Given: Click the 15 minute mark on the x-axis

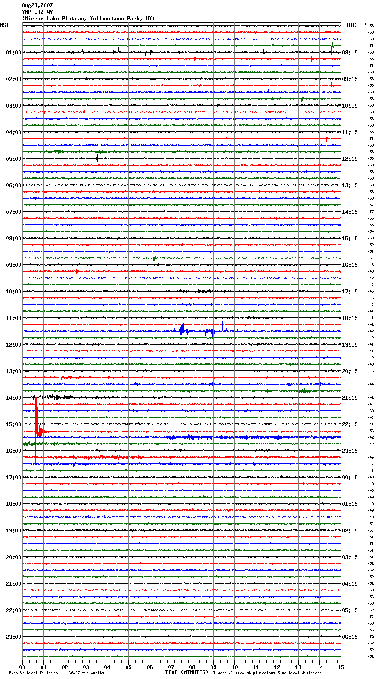Looking at the screenshot, I should pos(340,667).
